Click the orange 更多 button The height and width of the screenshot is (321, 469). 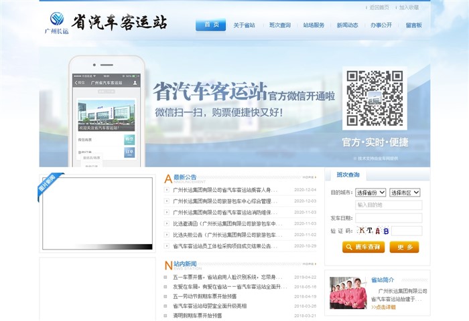(x=404, y=247)
